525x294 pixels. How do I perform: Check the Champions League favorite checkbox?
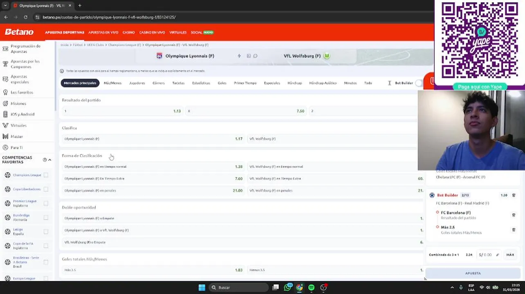click(46, 175)
